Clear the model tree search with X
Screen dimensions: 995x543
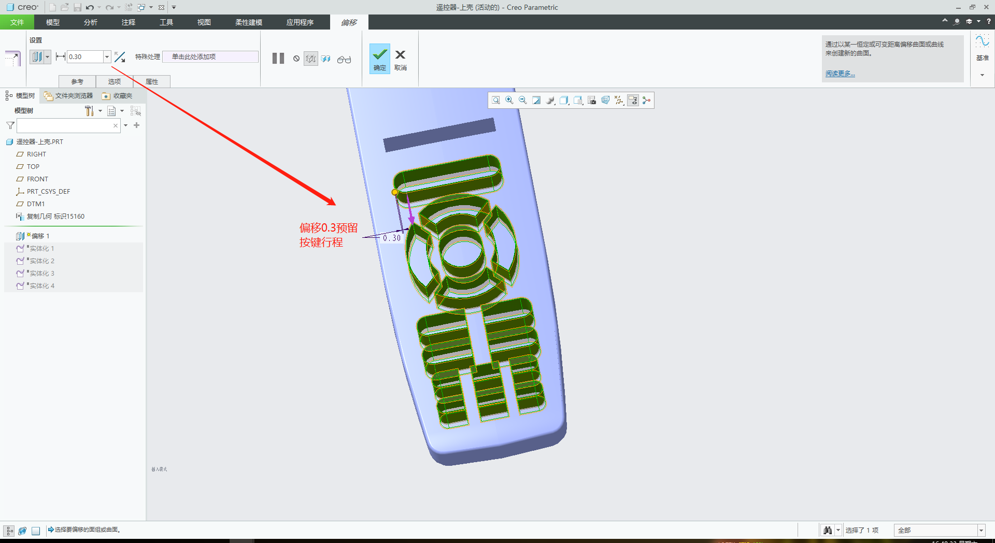coord(115,125)
